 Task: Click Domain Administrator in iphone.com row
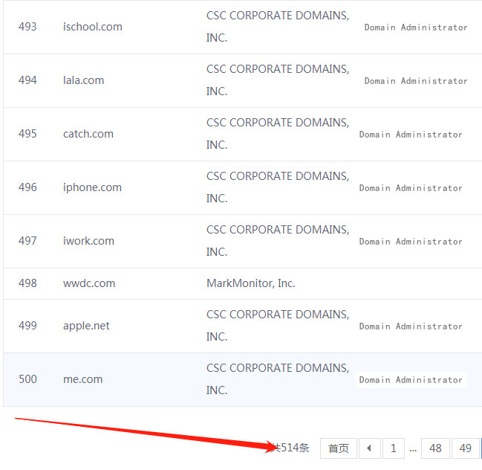(411, 188)
